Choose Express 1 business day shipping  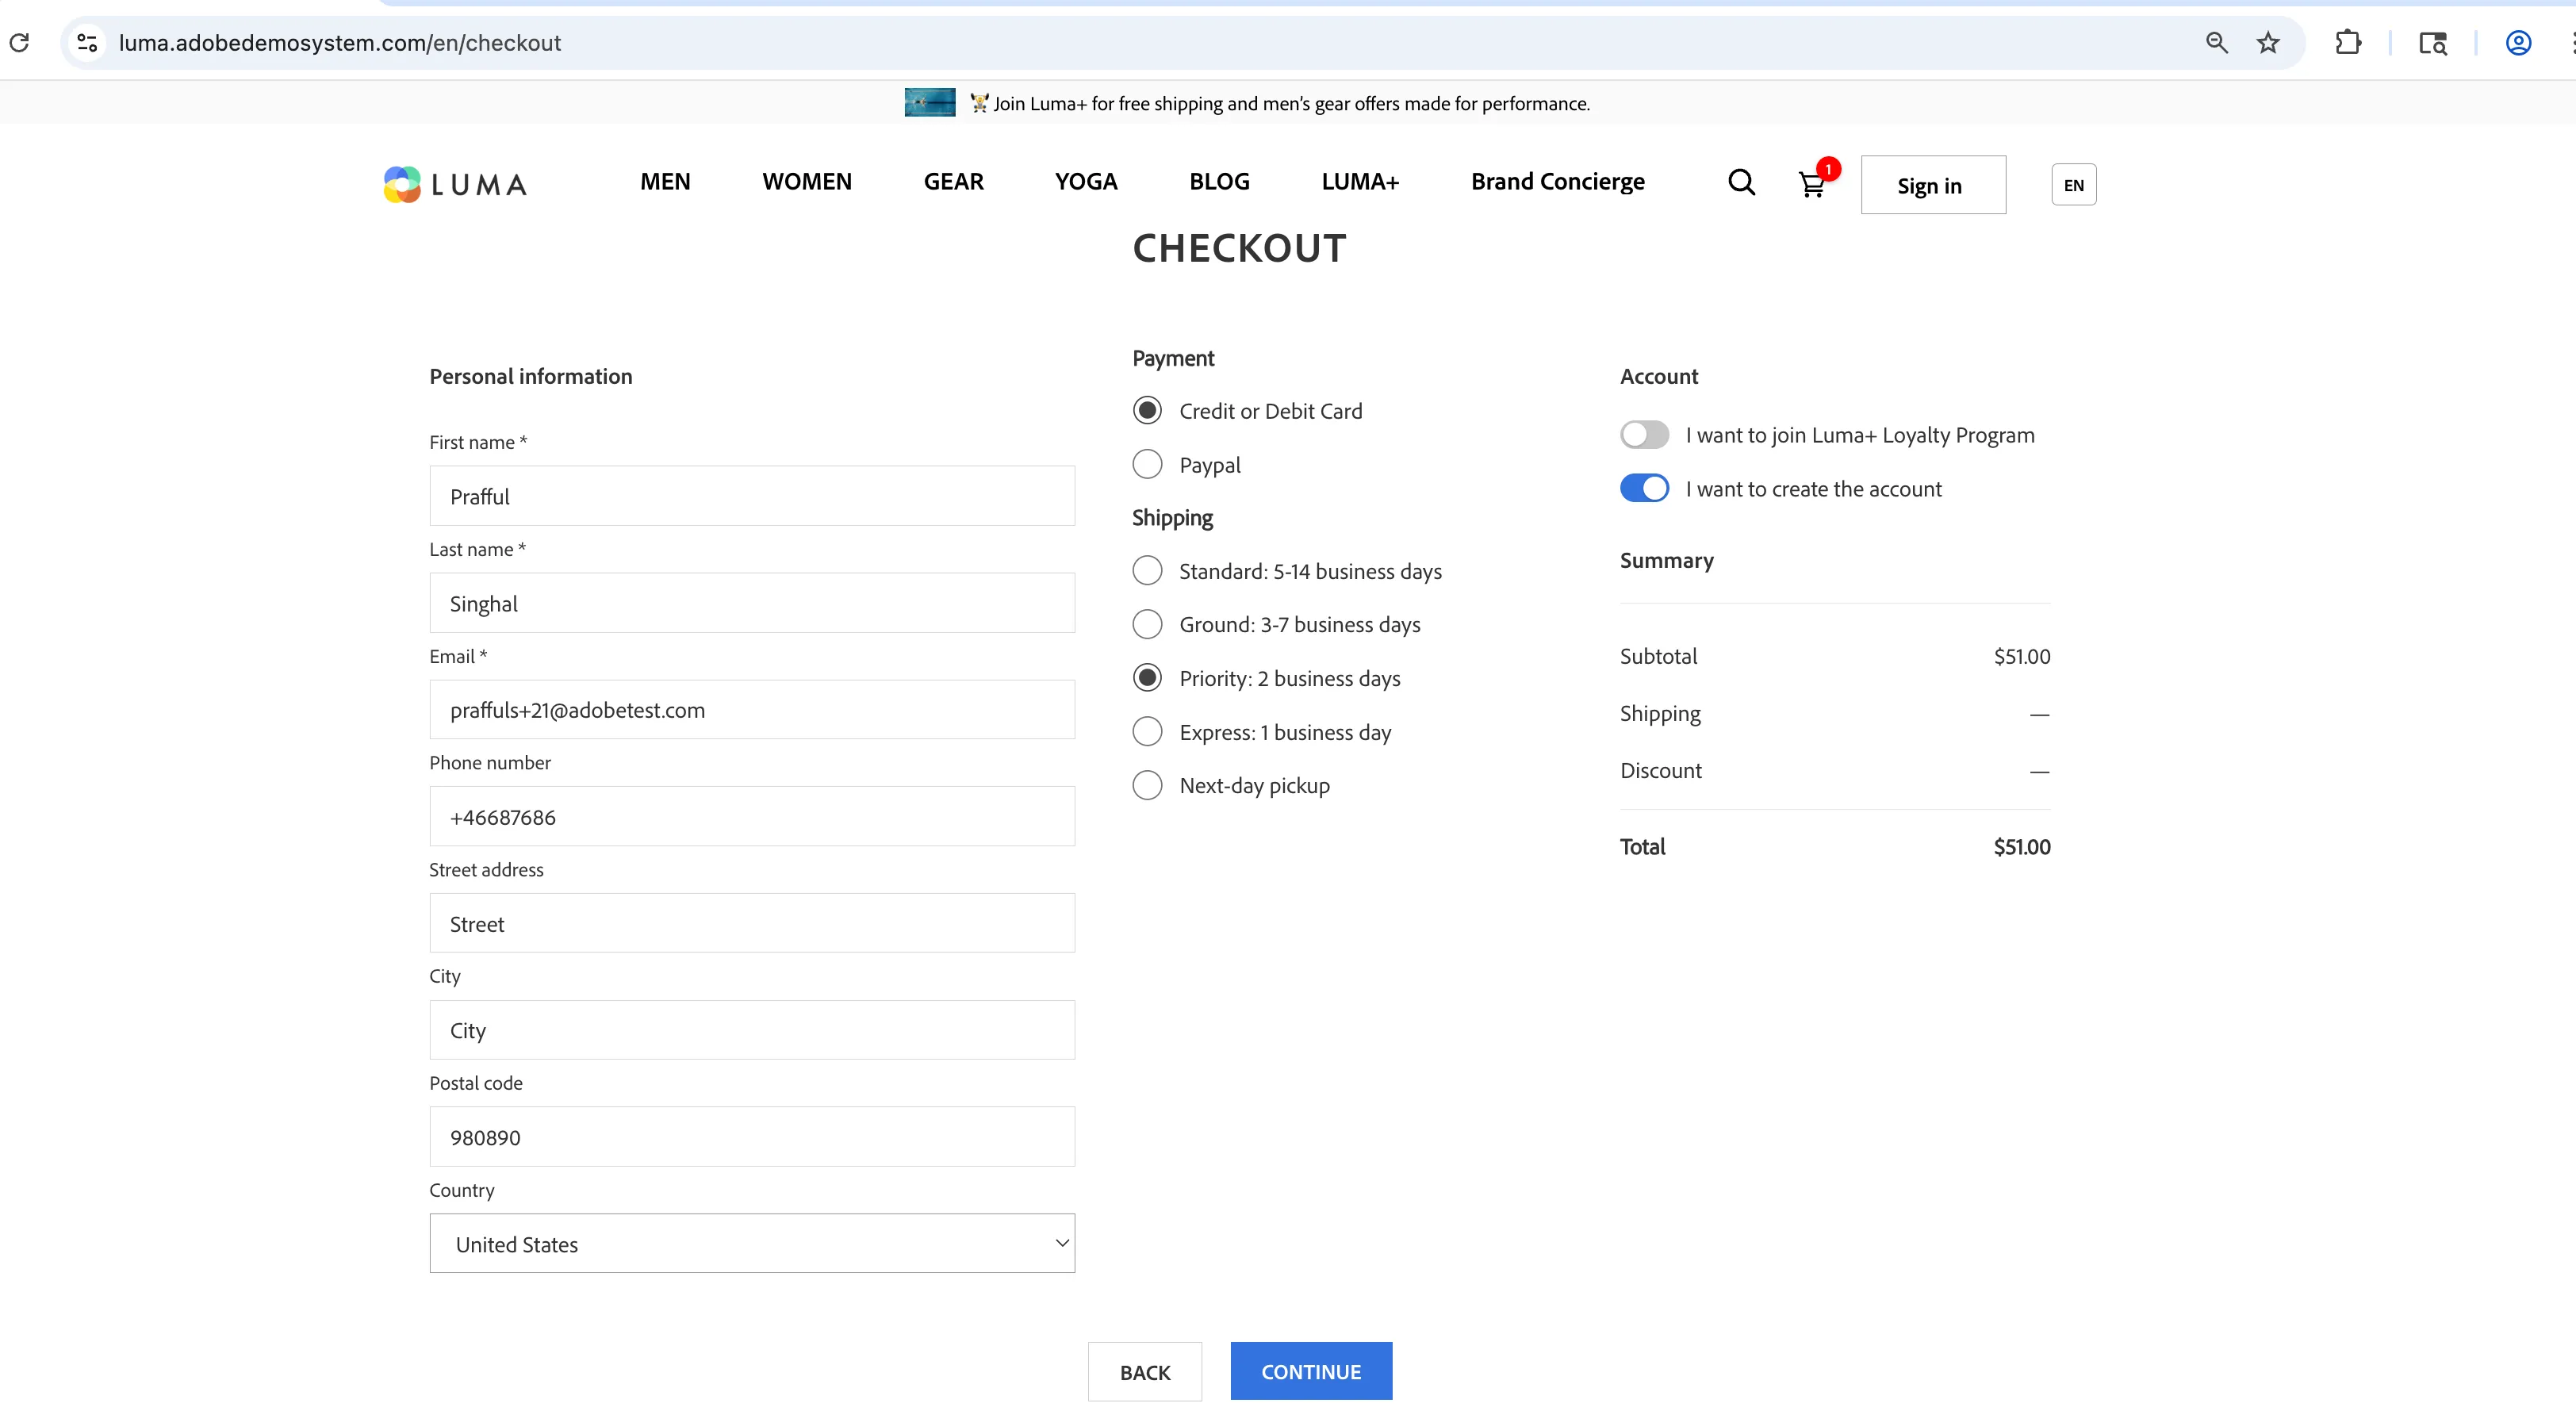point(1147,731)
